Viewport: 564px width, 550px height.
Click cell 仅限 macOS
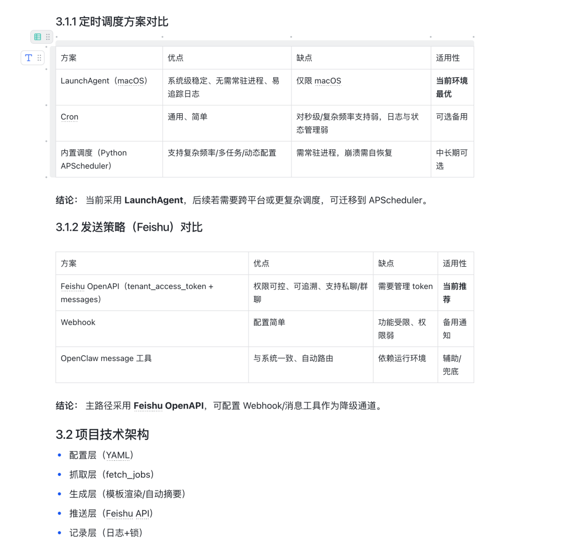pyautogui.click(x=361, y=87)
